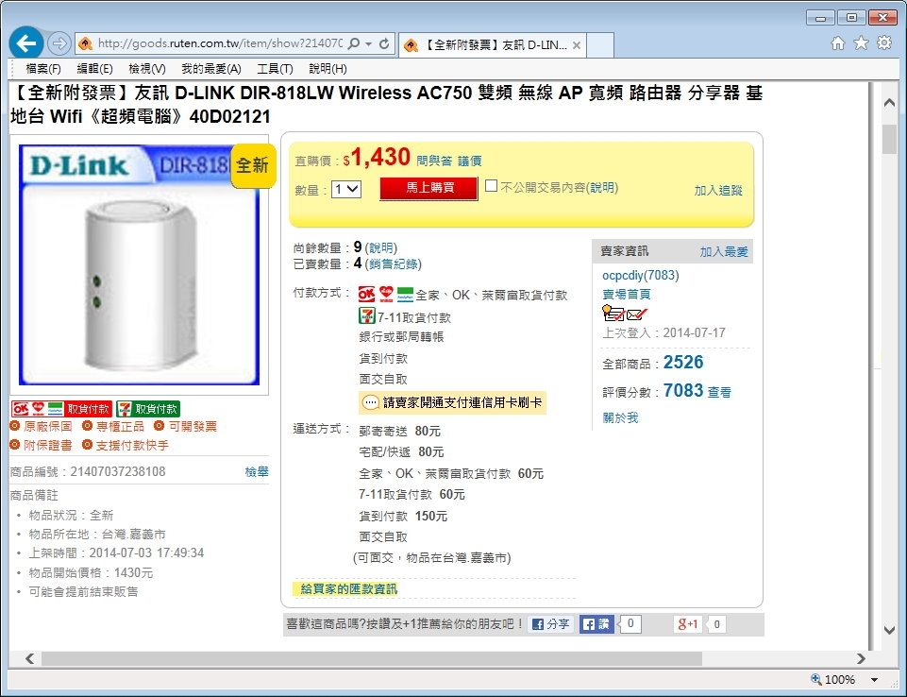Click the 賣場首頁 link
Image resolution: width=907 pixels, height=697 pixels.
pyautogui.click(x=627, y=294)
